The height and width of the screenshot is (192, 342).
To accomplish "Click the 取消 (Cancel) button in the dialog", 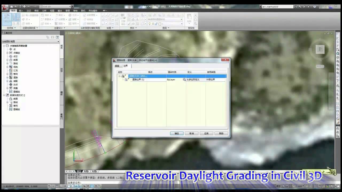I will click(192, 133).
